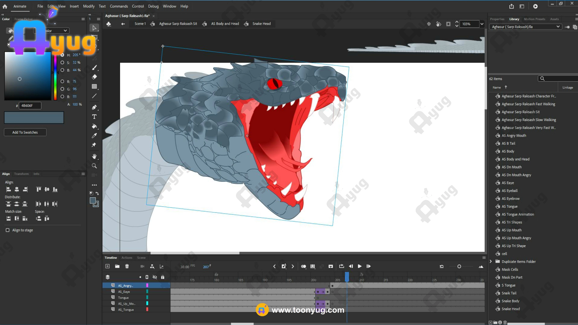This screenshot has width=578, height=325.
Task: Click the new layer icon in timeline
Action: (107, 266)
